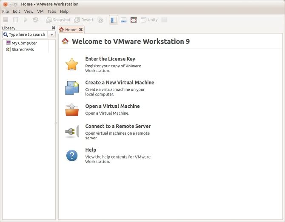Open the View menu
The image size is (285, 222).
tap(29, 11)
